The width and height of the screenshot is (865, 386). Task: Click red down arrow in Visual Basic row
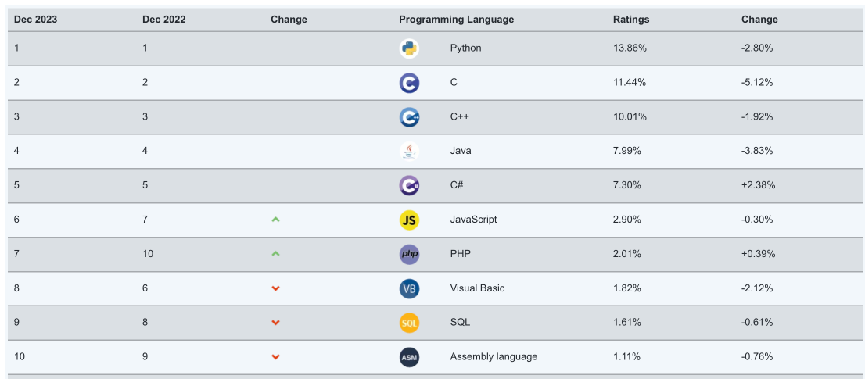(x=275, y=288)
